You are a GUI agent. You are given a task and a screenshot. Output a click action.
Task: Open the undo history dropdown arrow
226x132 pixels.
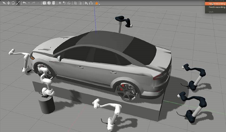(29, 3)
